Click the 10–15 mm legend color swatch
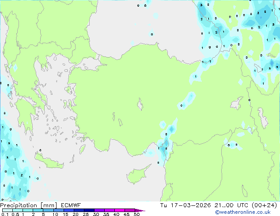This screenshot has height=216, width=280. tap(58, 210)
